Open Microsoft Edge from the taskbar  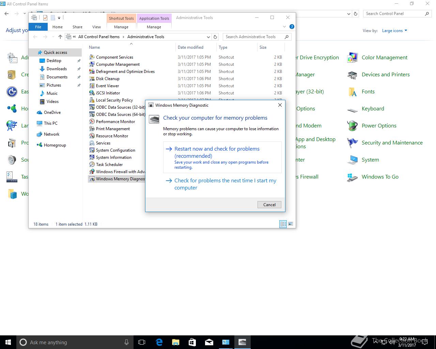(x=159, y=342)
